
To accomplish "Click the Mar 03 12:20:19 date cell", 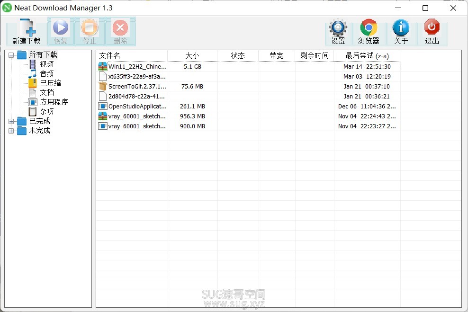I will pos(367,76).
